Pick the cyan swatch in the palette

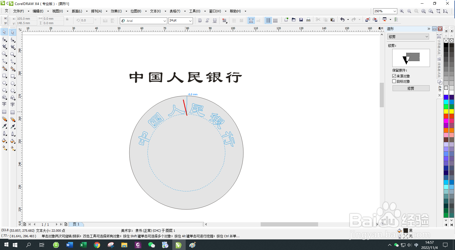446,102
